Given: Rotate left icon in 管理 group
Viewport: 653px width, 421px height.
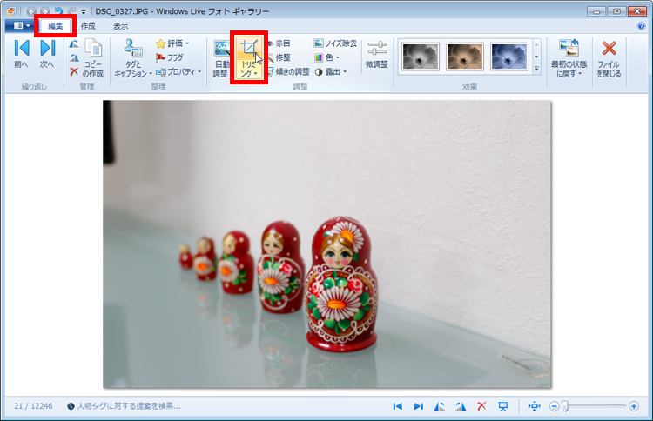Looking at the screenshot, I should pos(74,43).
